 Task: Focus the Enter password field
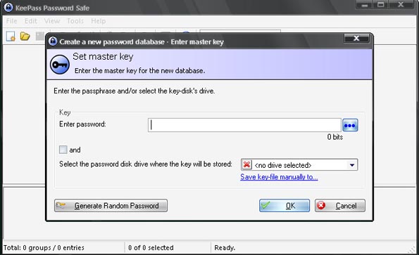tap(244, 125)
